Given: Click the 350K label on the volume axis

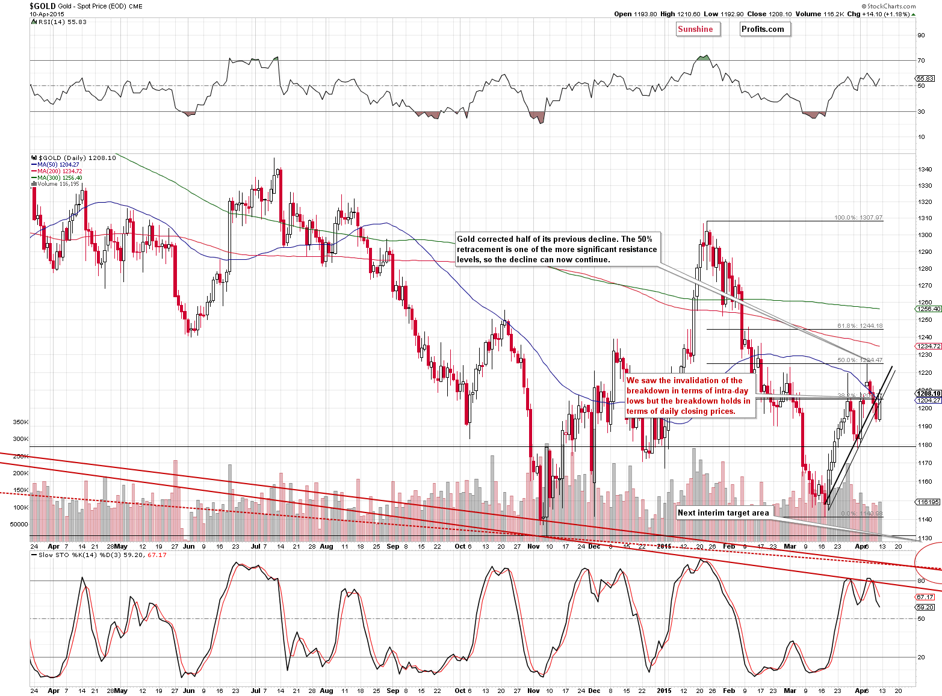Looking at the screenshot, I should click(20, 422).
